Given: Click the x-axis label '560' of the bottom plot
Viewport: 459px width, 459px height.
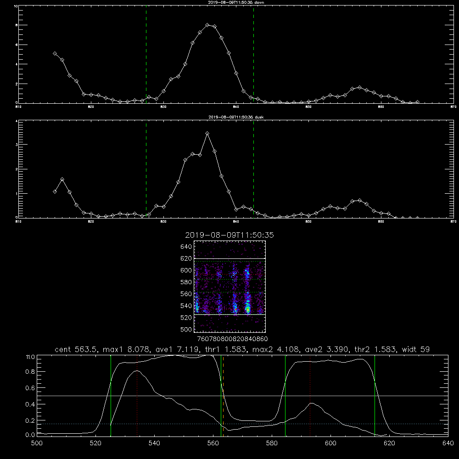Looking at the screenshot, I should 213,443.
